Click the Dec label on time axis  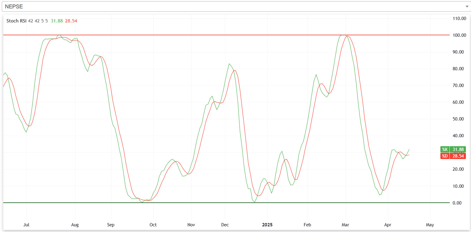(225, 225)
